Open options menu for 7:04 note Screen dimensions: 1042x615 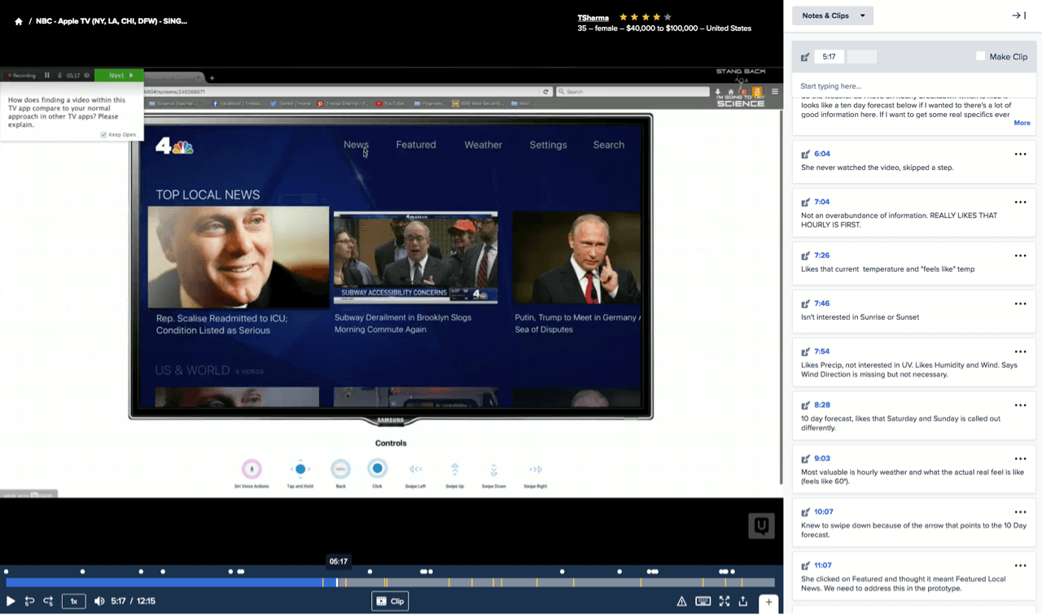click(x=1020, y=203)
